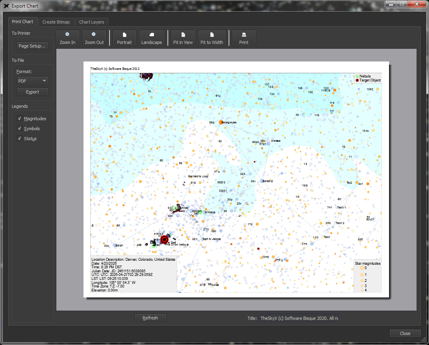
Task: Select the Fit to Width icon
Action: pyautogui.click(x=212, y=38)
